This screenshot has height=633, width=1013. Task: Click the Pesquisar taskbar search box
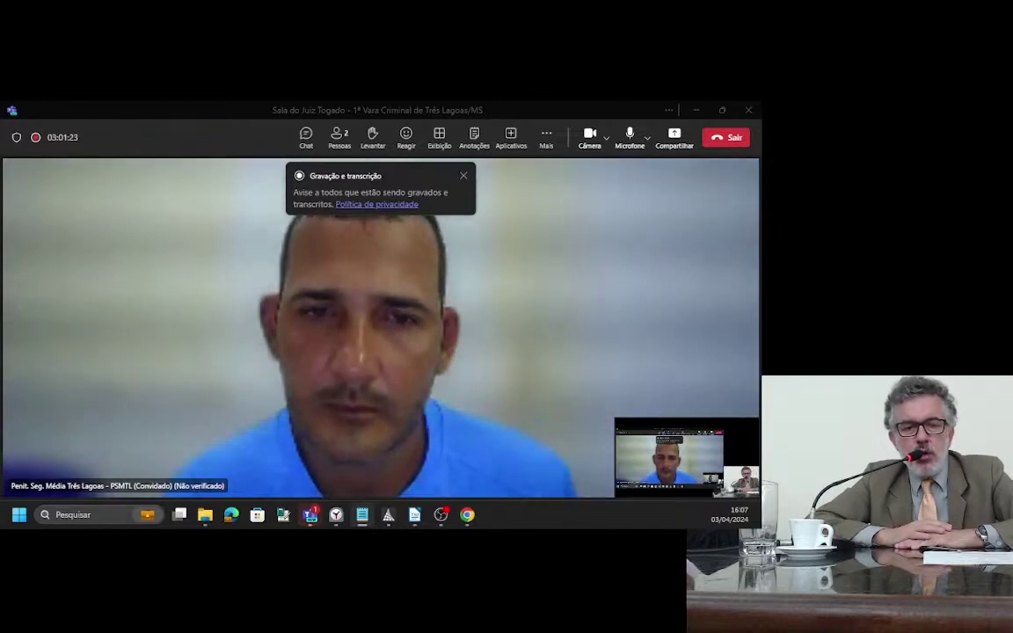click(96, 515)
